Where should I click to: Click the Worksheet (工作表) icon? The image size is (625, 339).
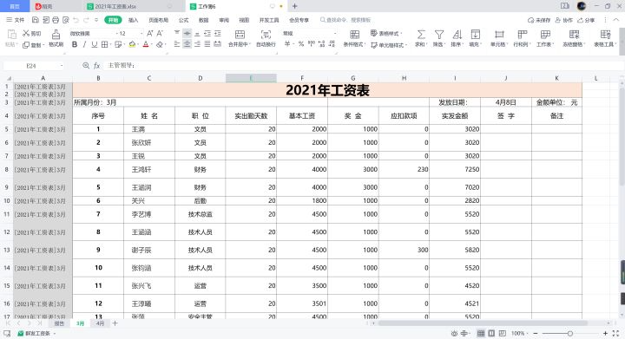click(x=545, y=35)
